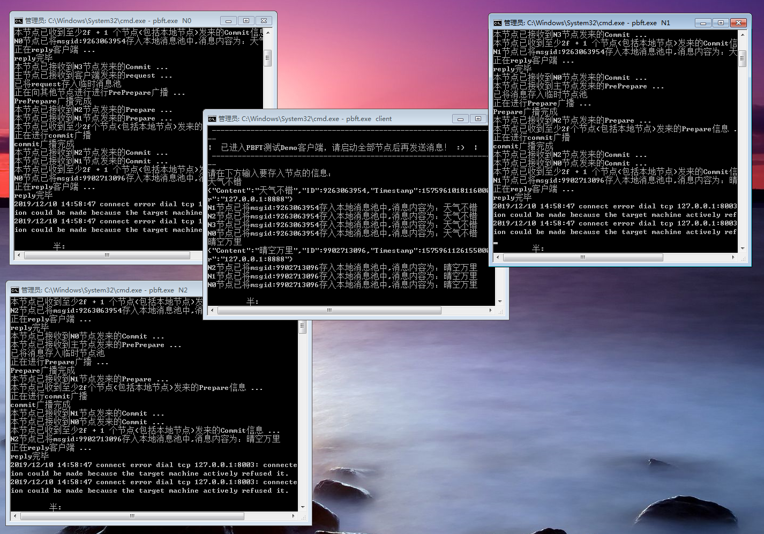Screen dimensions: 764x534
Task: Maximize the N0 command window
Action: pyautogui.click(x=246, y=21)
